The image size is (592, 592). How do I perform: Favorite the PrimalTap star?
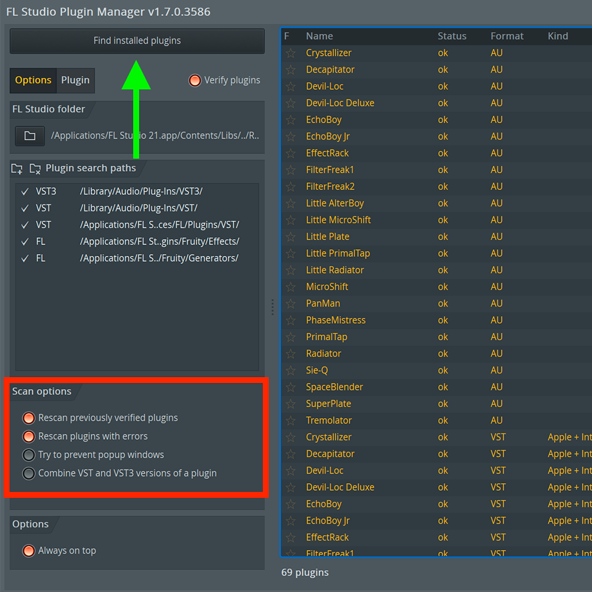coord(291,337)
